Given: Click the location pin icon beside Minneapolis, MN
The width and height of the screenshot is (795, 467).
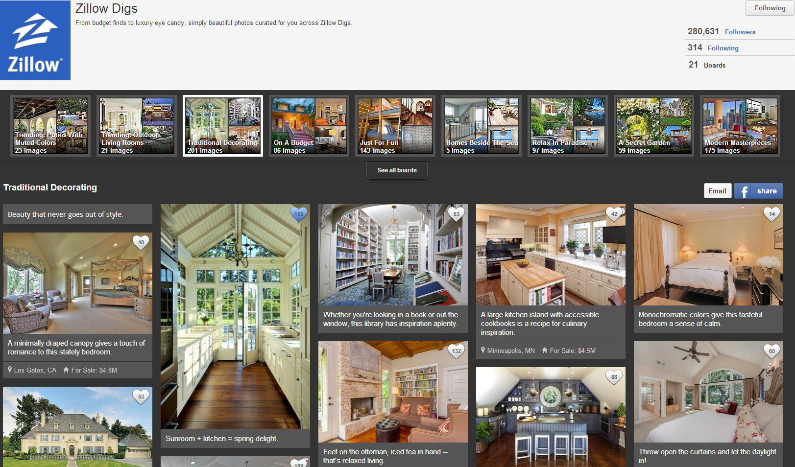Looking at the screenshot, I should pyautogui.click(x=483, y=350).
